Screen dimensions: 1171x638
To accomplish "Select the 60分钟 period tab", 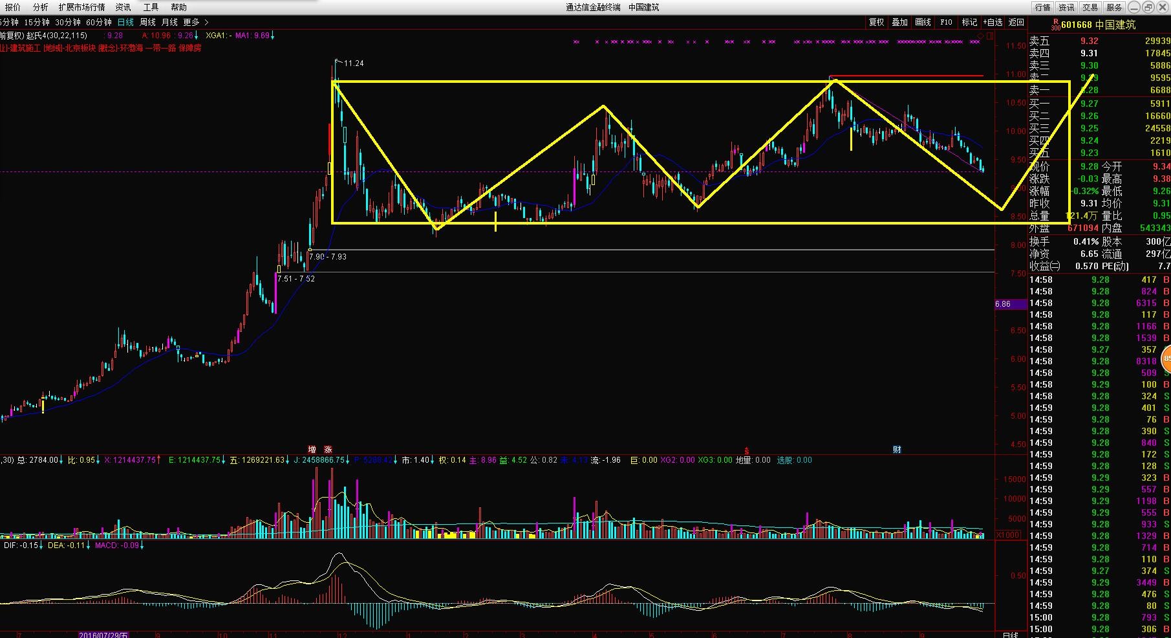I will [99, 22].
